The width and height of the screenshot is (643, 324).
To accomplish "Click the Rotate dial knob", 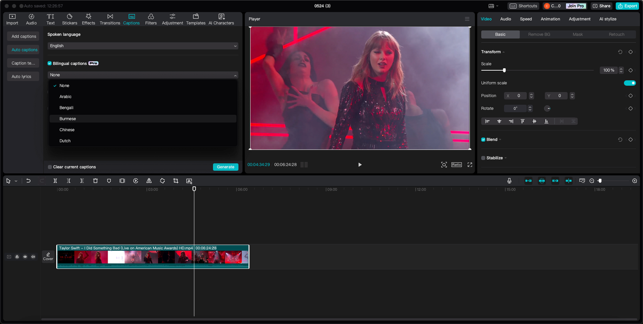I will (x=548, y=109).
